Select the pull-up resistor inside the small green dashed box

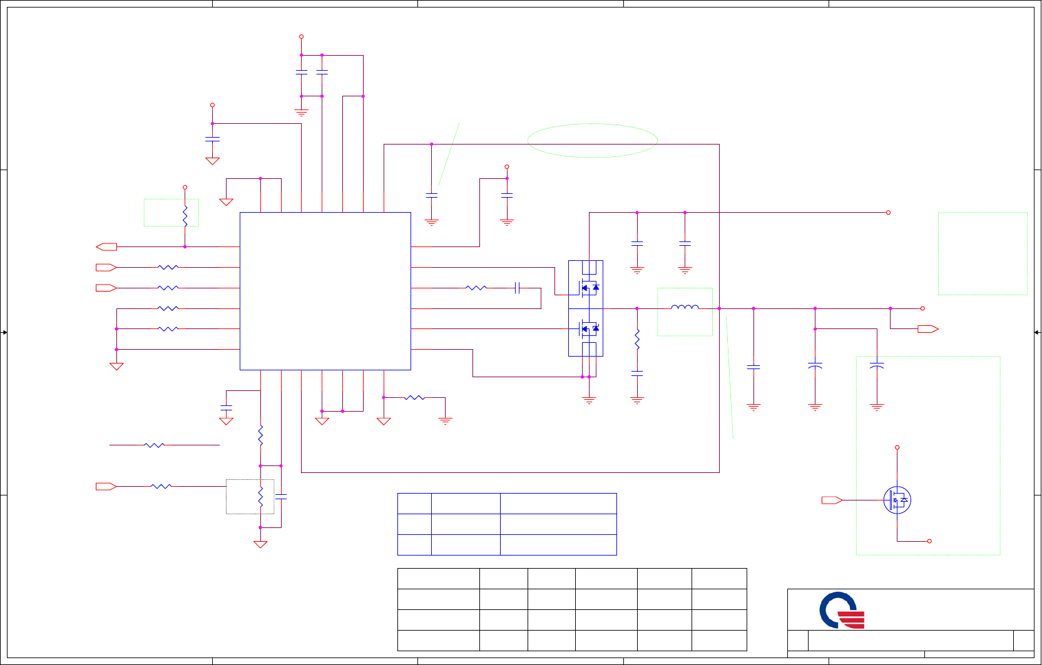[185, 216]
